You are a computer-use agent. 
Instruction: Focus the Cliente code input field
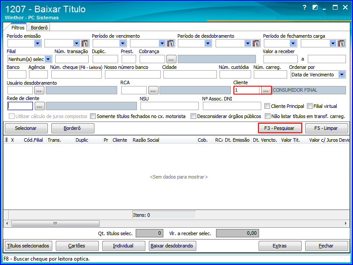[247, 90]
